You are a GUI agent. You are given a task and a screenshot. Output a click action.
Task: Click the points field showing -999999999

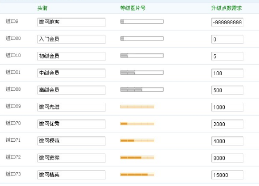click(x=227, y=22)
